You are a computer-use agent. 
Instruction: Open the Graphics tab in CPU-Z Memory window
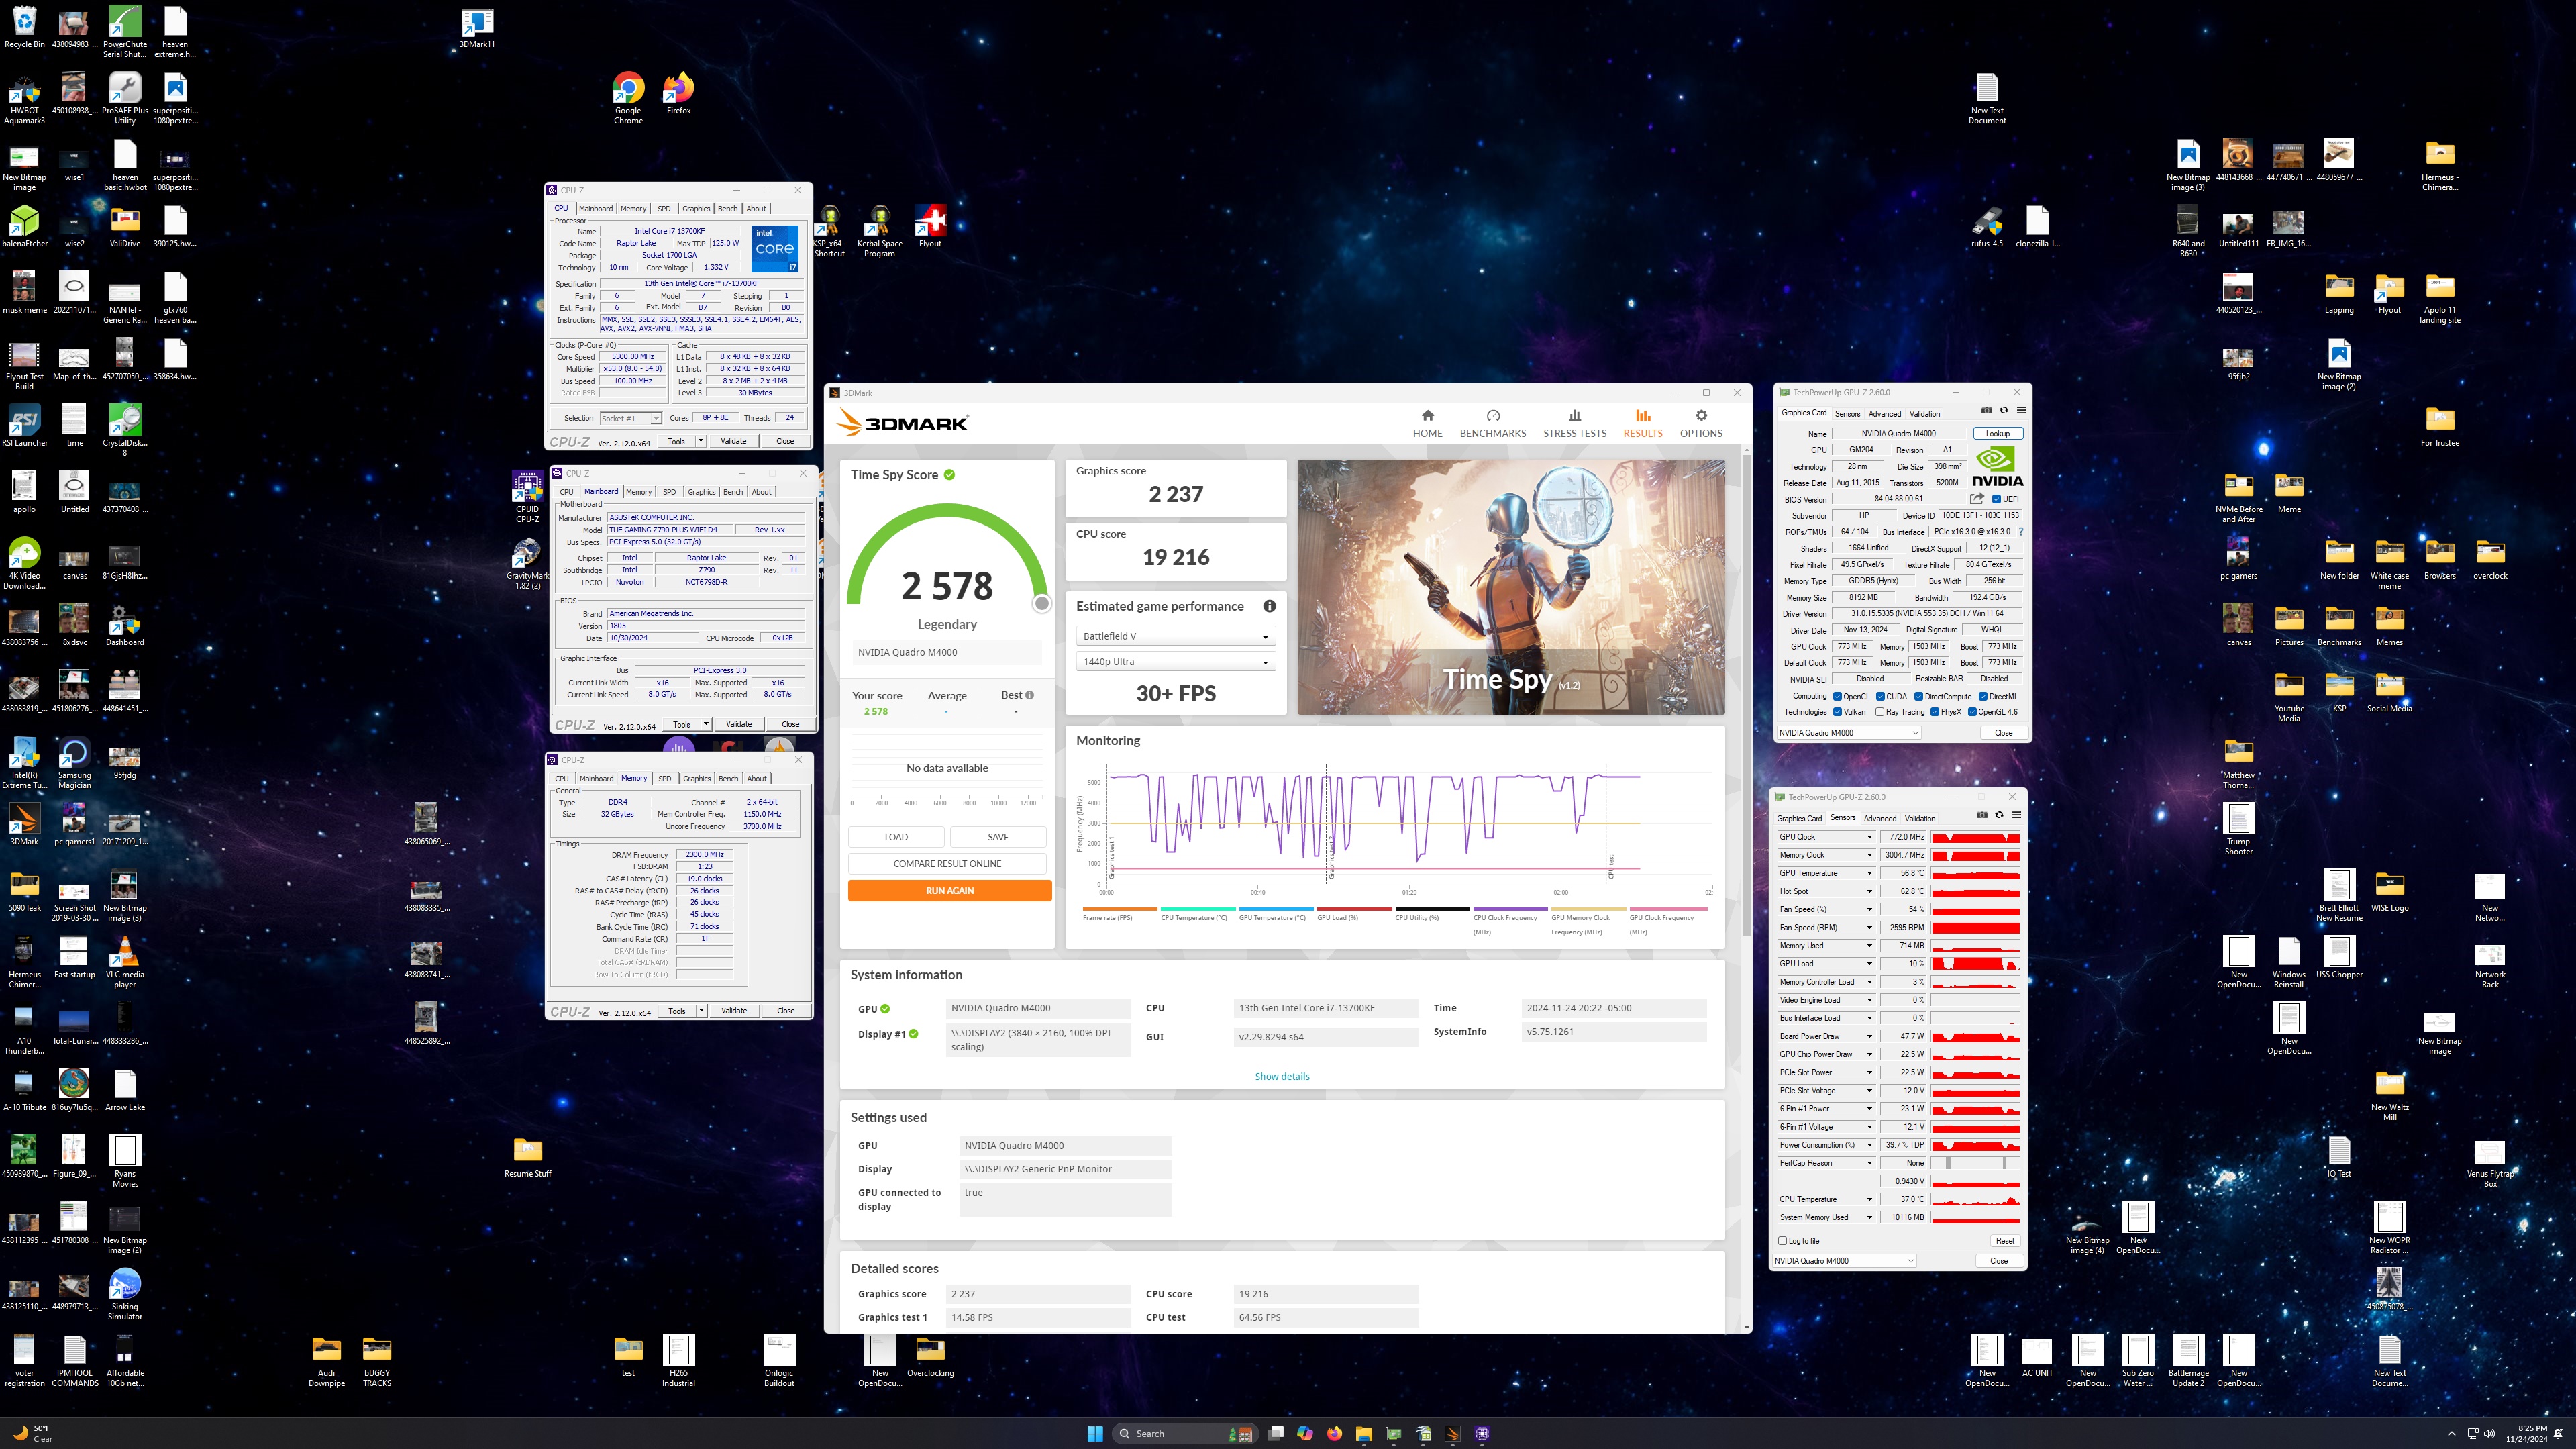click(696, 778)
